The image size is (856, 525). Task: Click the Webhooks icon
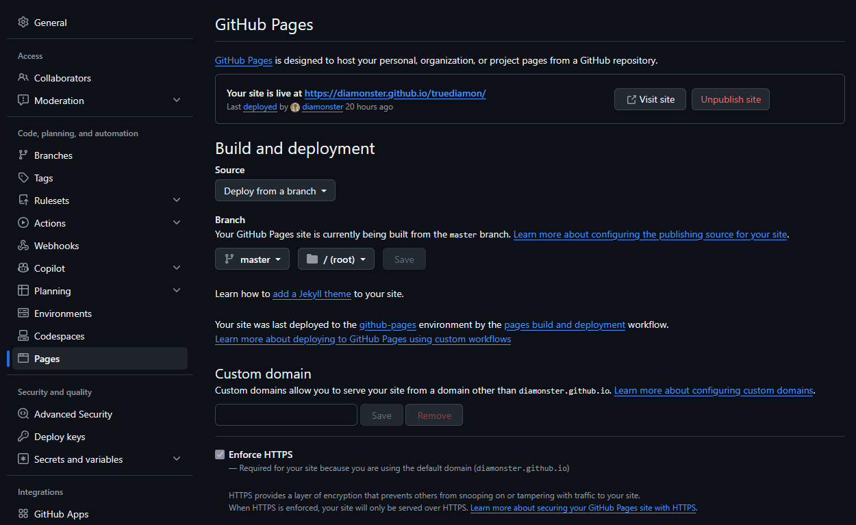(23, 246)
